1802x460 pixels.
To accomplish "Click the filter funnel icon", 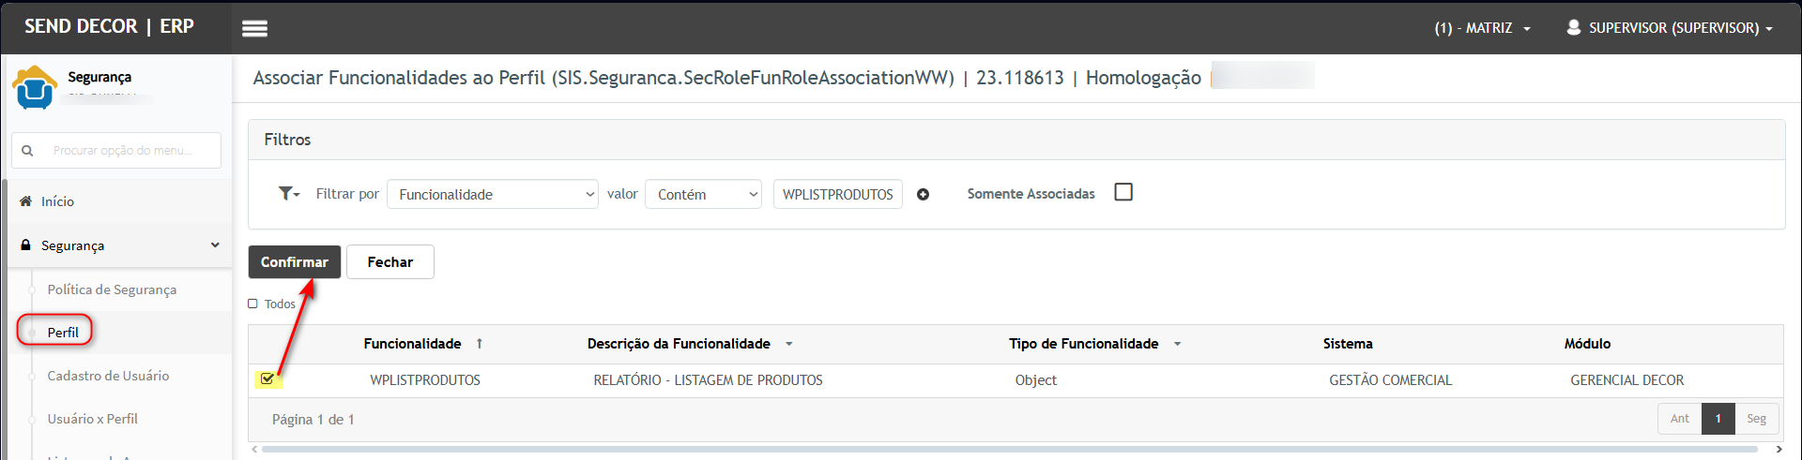I will [x=287, y=194].
